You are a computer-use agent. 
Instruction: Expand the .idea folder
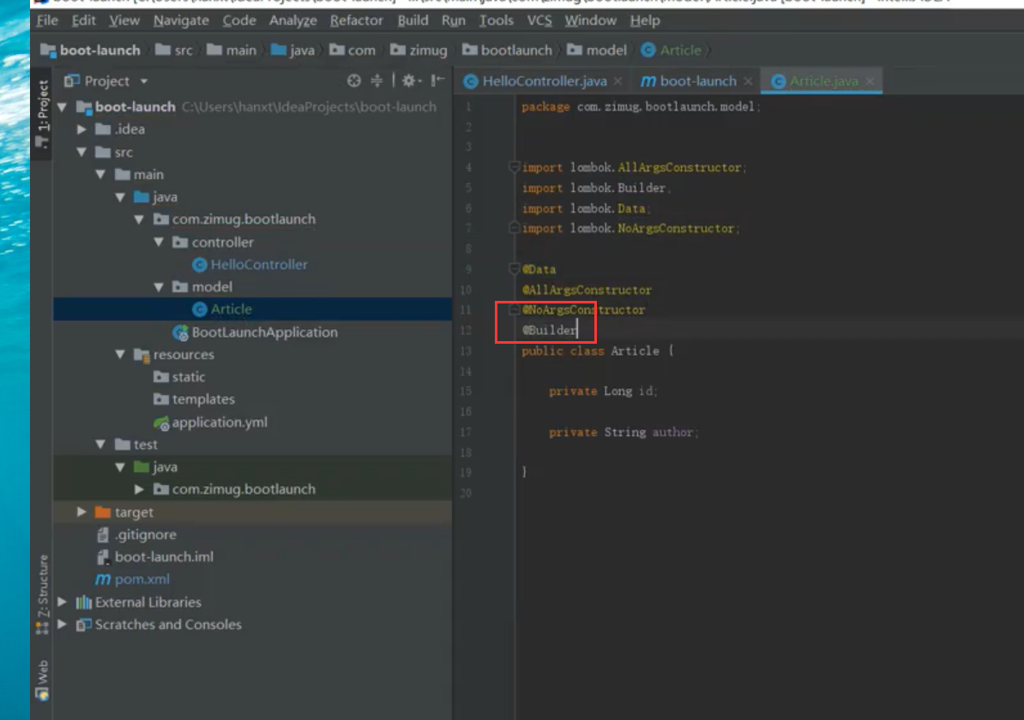(x=81, y=129)
